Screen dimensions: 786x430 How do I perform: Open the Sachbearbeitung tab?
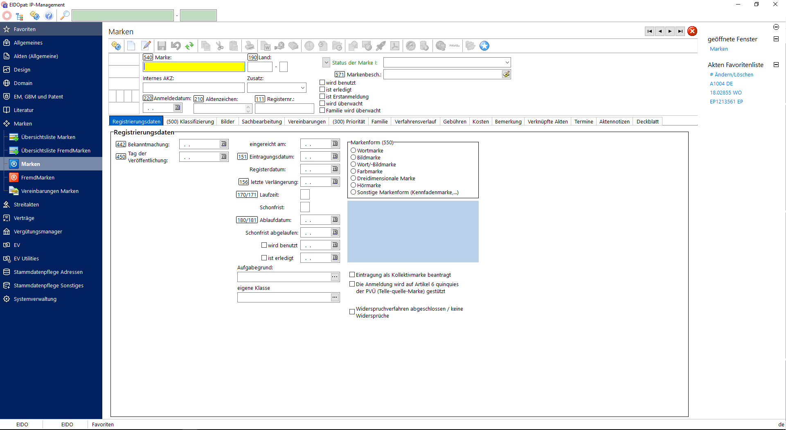coord(262,121)
